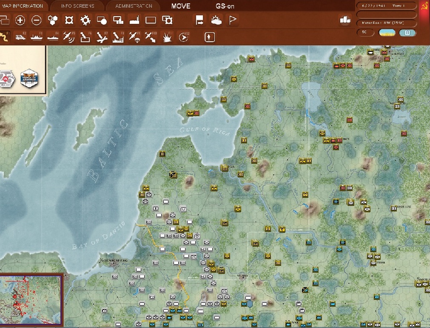
Task: Select the F7 bomb airfield icon
Action: coord(102,37)
